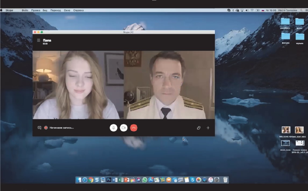Open Safari from the dock
Viewport: 308px width, 191px height.
pyautogui.click(x=85, y=180)
